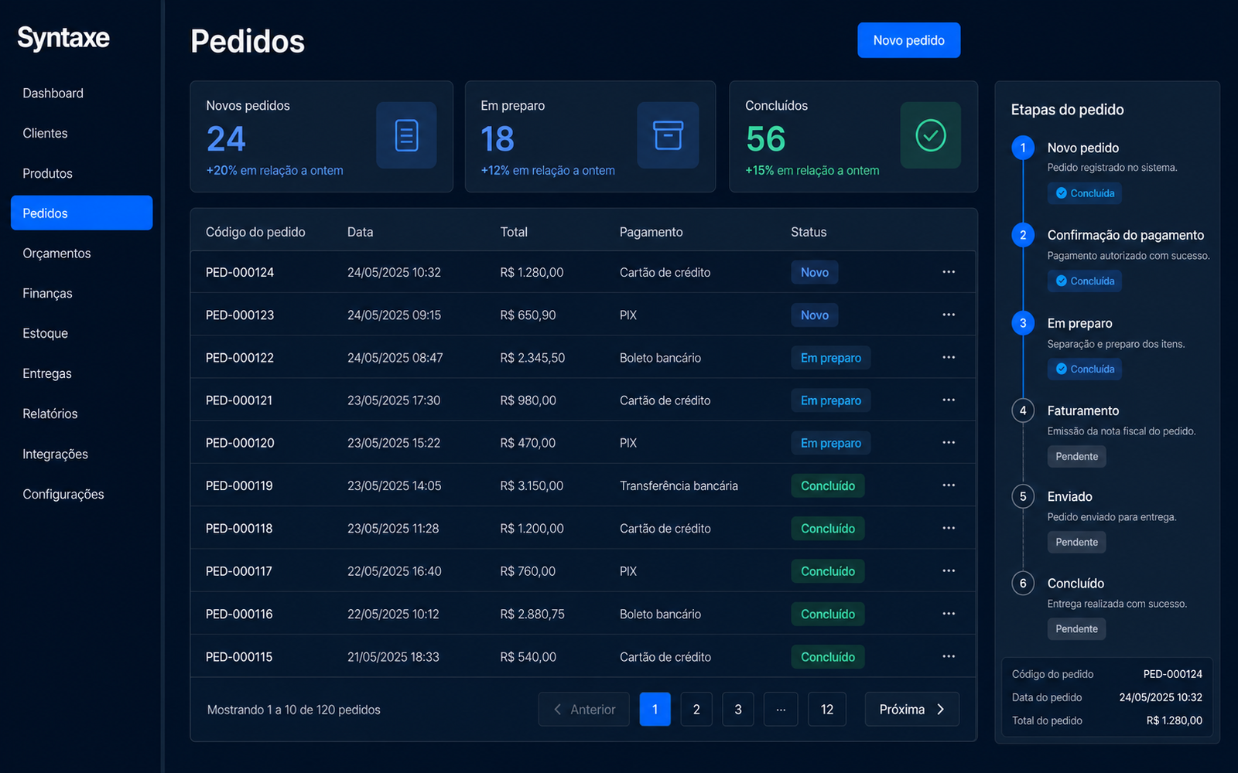Click the number 24 in Novos pedidos
This screenshot has width=1238, height=773.
coord(226,139)
